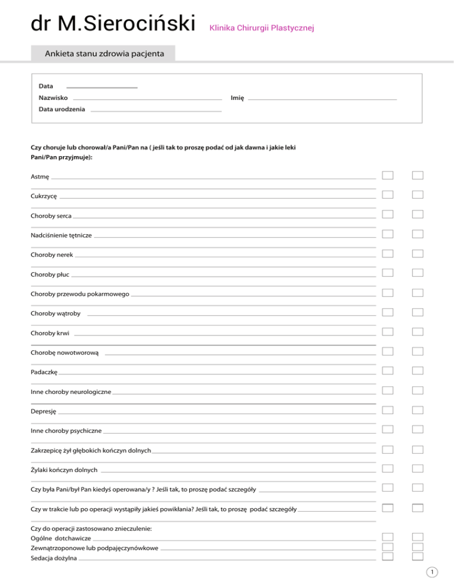The image size is (454, 588).
Task: Click the Data field line
Action: [102, 86]
